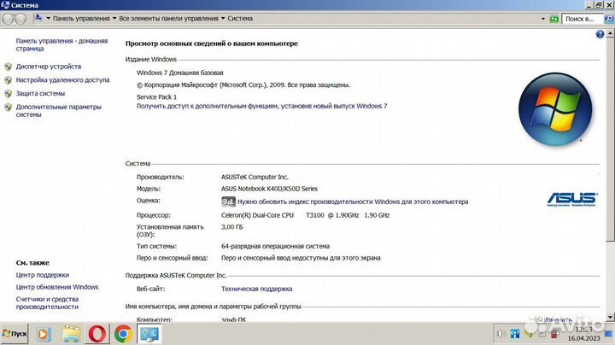
Task: Click the Show desktop button
Action: click(609, 334)
